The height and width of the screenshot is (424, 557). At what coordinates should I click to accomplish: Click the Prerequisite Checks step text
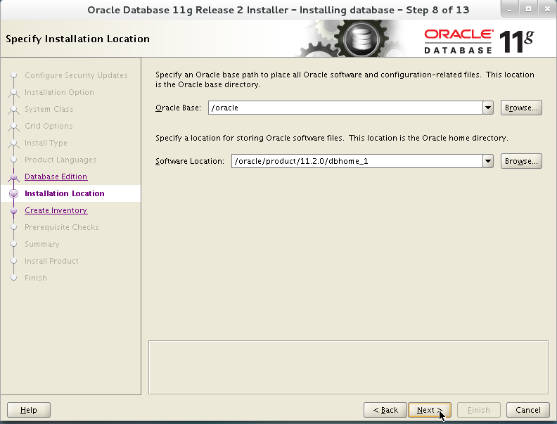61,227
